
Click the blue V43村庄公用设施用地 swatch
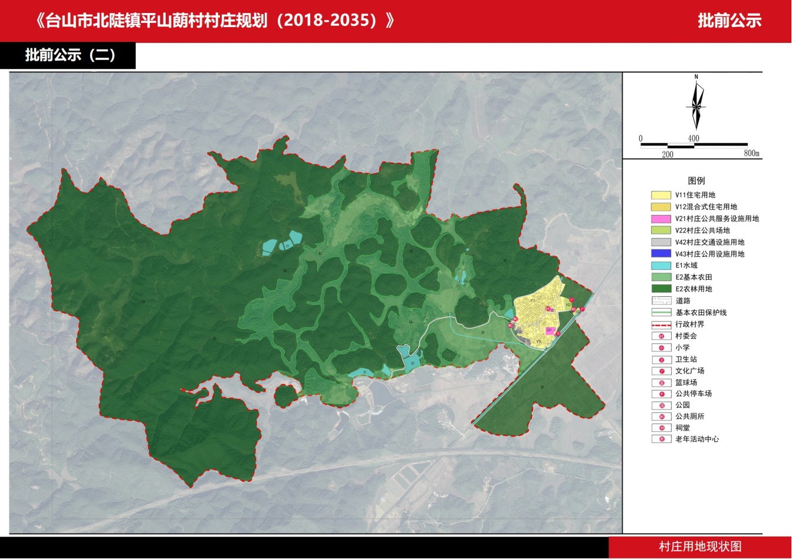(662, 254)
